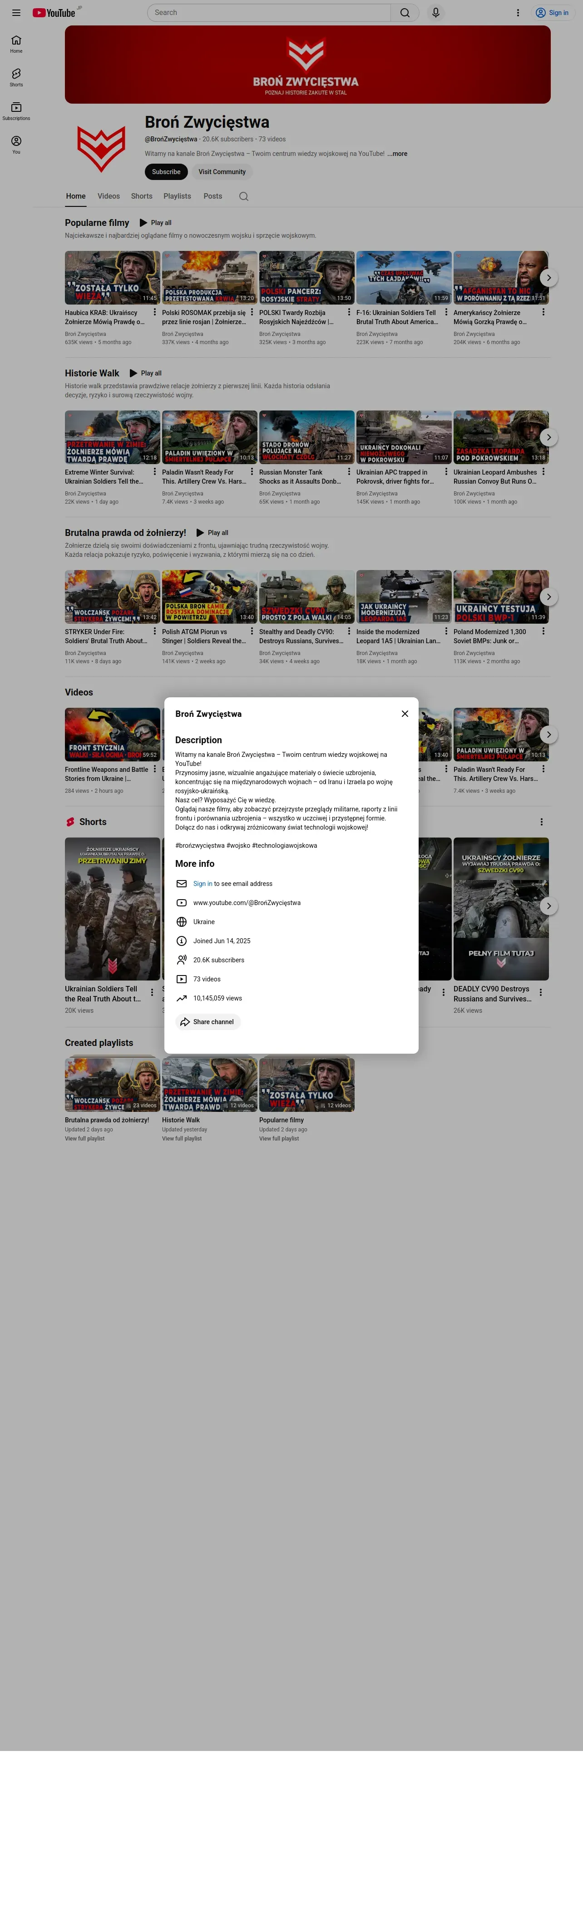Switch to the Shorts tab
Screen dimensions: 583x1911
coord(142,196)
